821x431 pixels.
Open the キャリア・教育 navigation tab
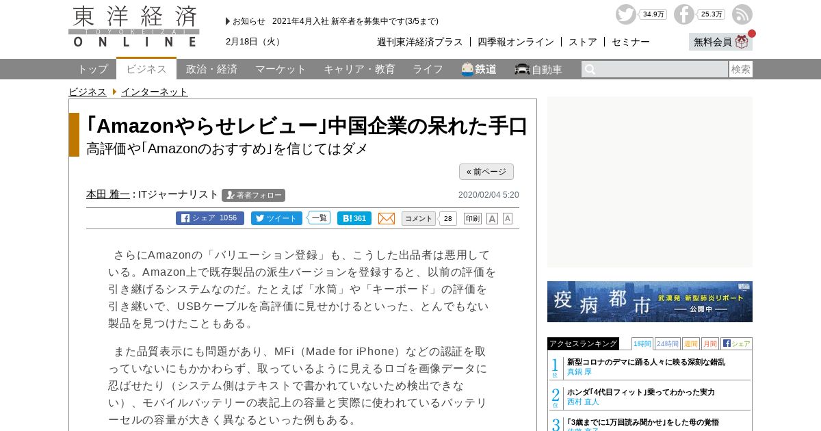pyautogui.click(x=359, y=69)
